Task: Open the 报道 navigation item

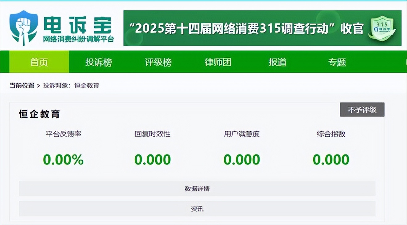Action: pos(277,62)
